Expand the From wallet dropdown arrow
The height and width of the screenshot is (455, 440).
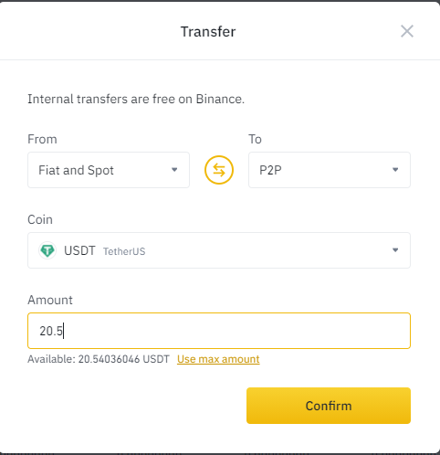[x=174, y=170]
